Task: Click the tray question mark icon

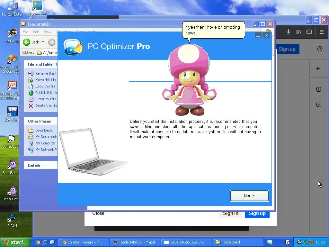Action: click(x=287, y=242)
